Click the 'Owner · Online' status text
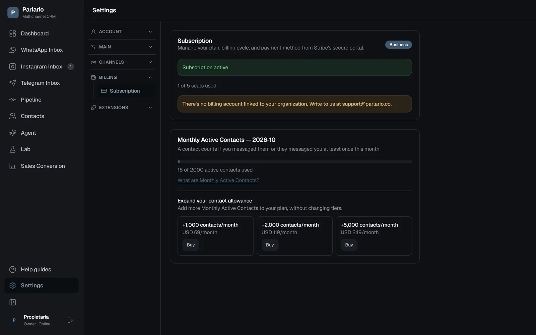 pos(37,324)
